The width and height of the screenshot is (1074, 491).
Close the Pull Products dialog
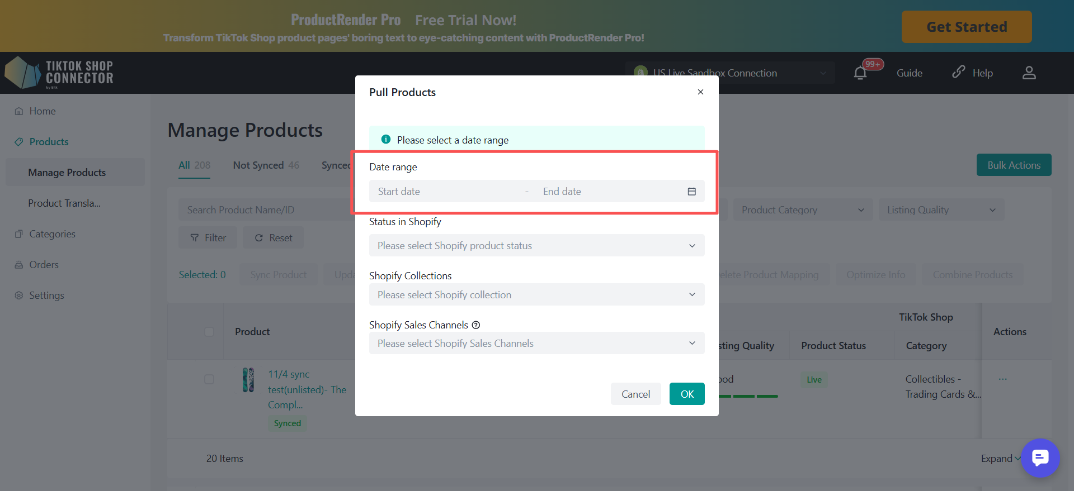tap(700, 92)
